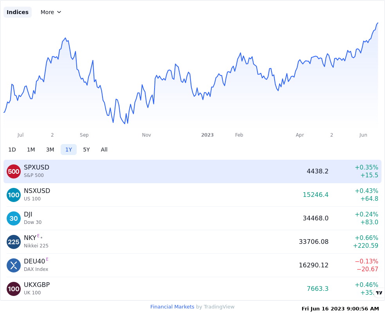The height and width of the screenshot is (321, 385).
Task: Select the NSXUSD symbol name
Action: [37, 191]
